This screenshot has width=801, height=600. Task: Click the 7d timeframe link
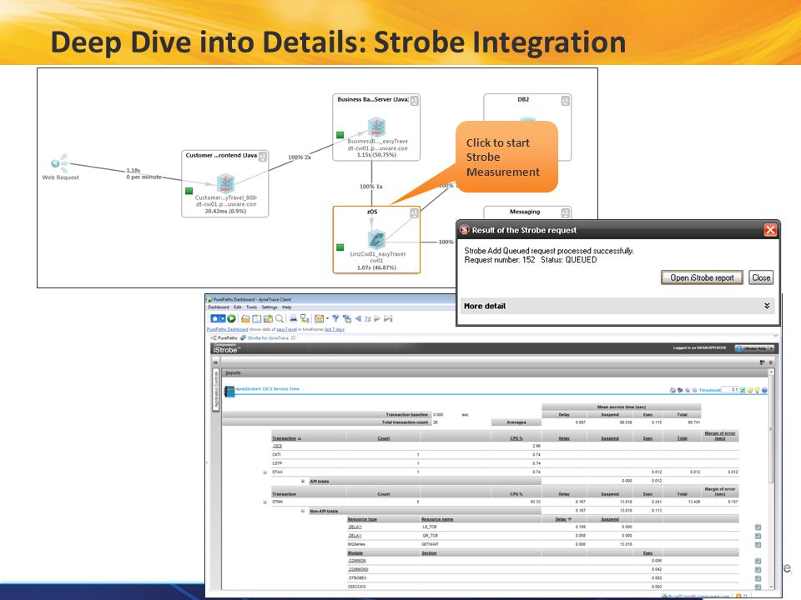367,319
